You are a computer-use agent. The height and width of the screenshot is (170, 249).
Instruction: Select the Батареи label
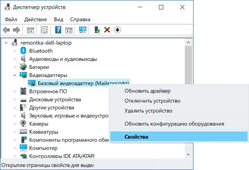pos(39,67)
